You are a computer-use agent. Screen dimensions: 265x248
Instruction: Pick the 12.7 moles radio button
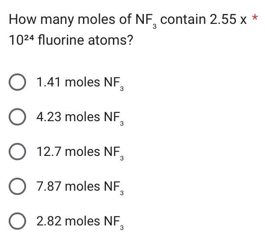tap(17, 152)
